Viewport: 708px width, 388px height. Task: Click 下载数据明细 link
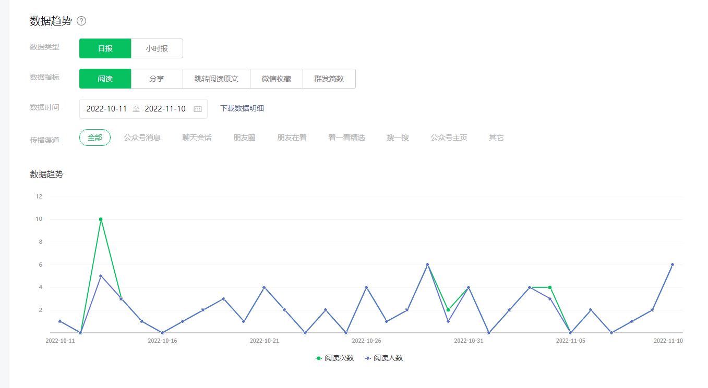tap(242, 108)
